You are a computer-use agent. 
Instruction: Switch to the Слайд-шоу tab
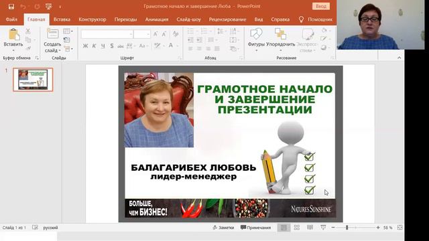point(188,19)
